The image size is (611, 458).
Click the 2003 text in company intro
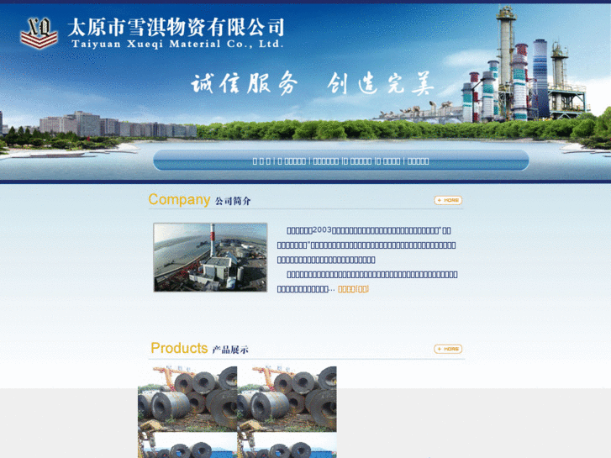tap(322, 230)
